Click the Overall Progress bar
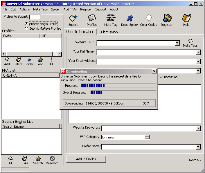Screen dimensions: 205x173 (123, 93)
